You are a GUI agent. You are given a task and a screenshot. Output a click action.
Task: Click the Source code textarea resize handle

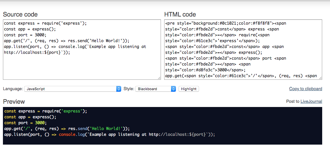point(159,78)
